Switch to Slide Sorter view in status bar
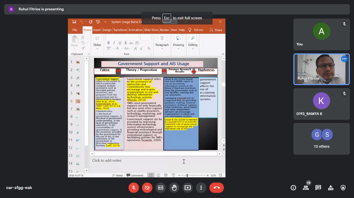 click(158, 175)
